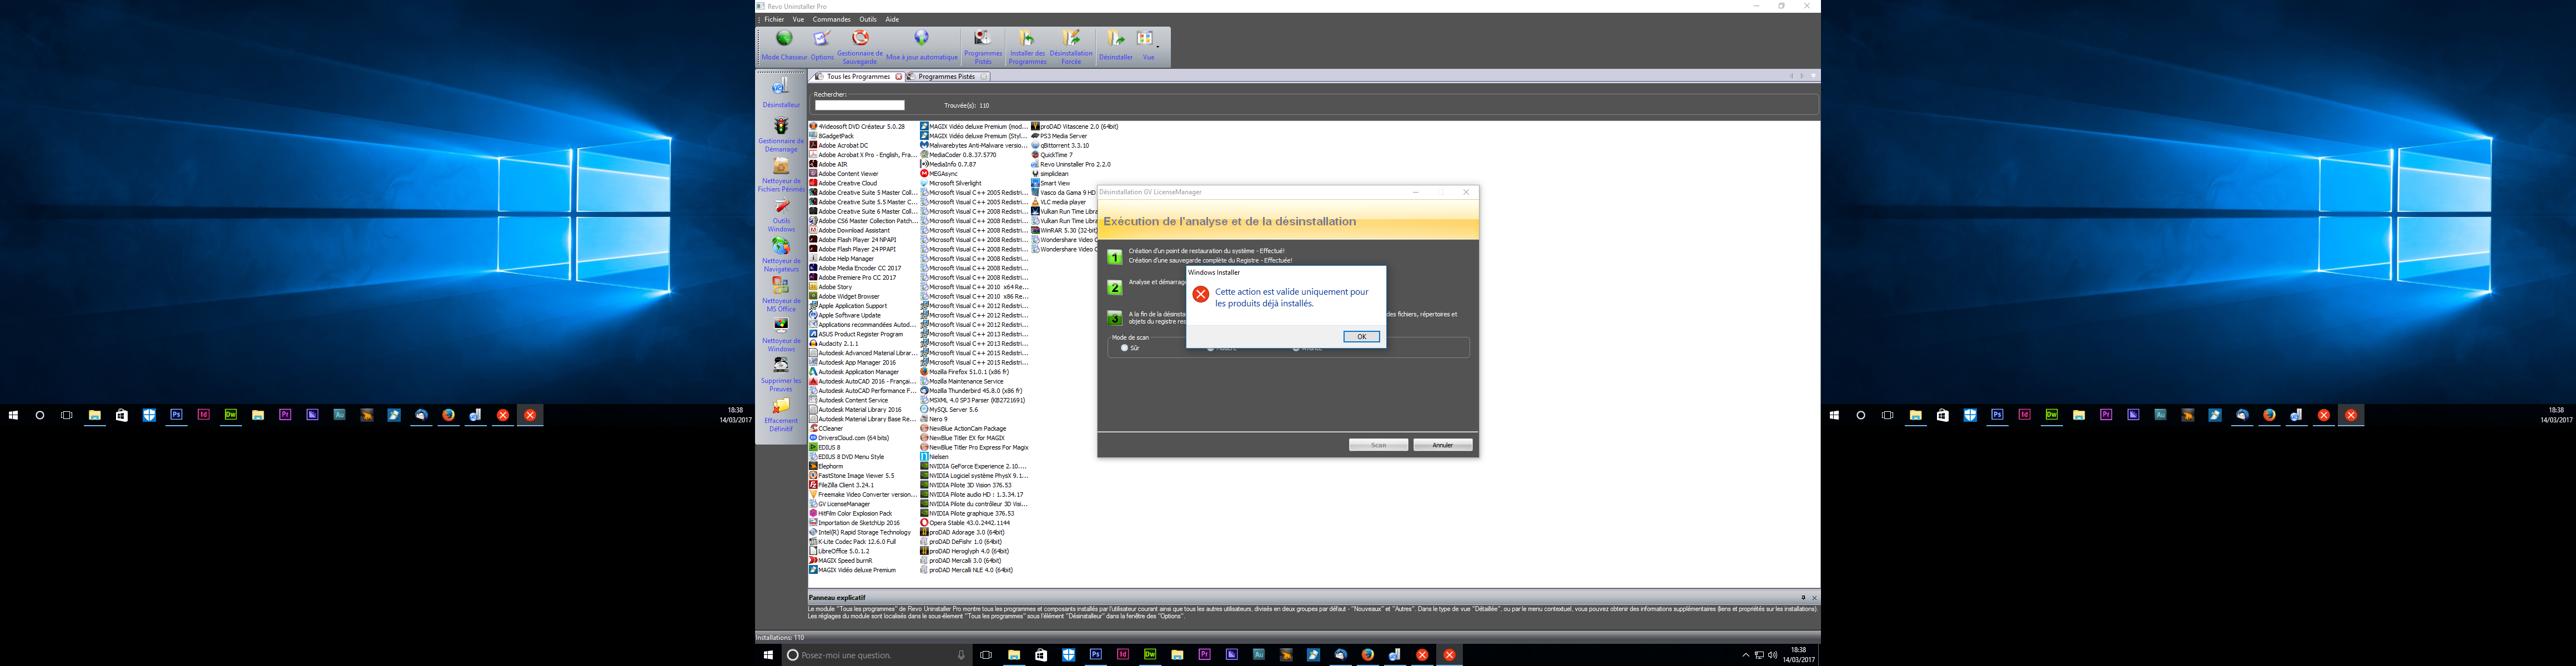This screenshot has height=666, width=2576.
Task: Open Nettoyeur de Fichiers Périmés in the sidebar
Action: click(781, 175)
